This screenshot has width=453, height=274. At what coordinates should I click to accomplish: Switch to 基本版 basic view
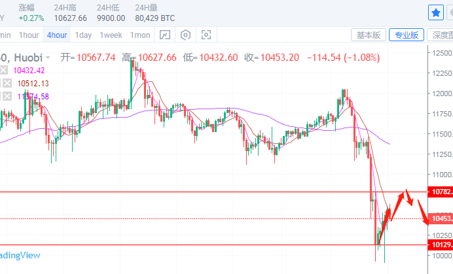pyautogui.click(x=369, y=35)
